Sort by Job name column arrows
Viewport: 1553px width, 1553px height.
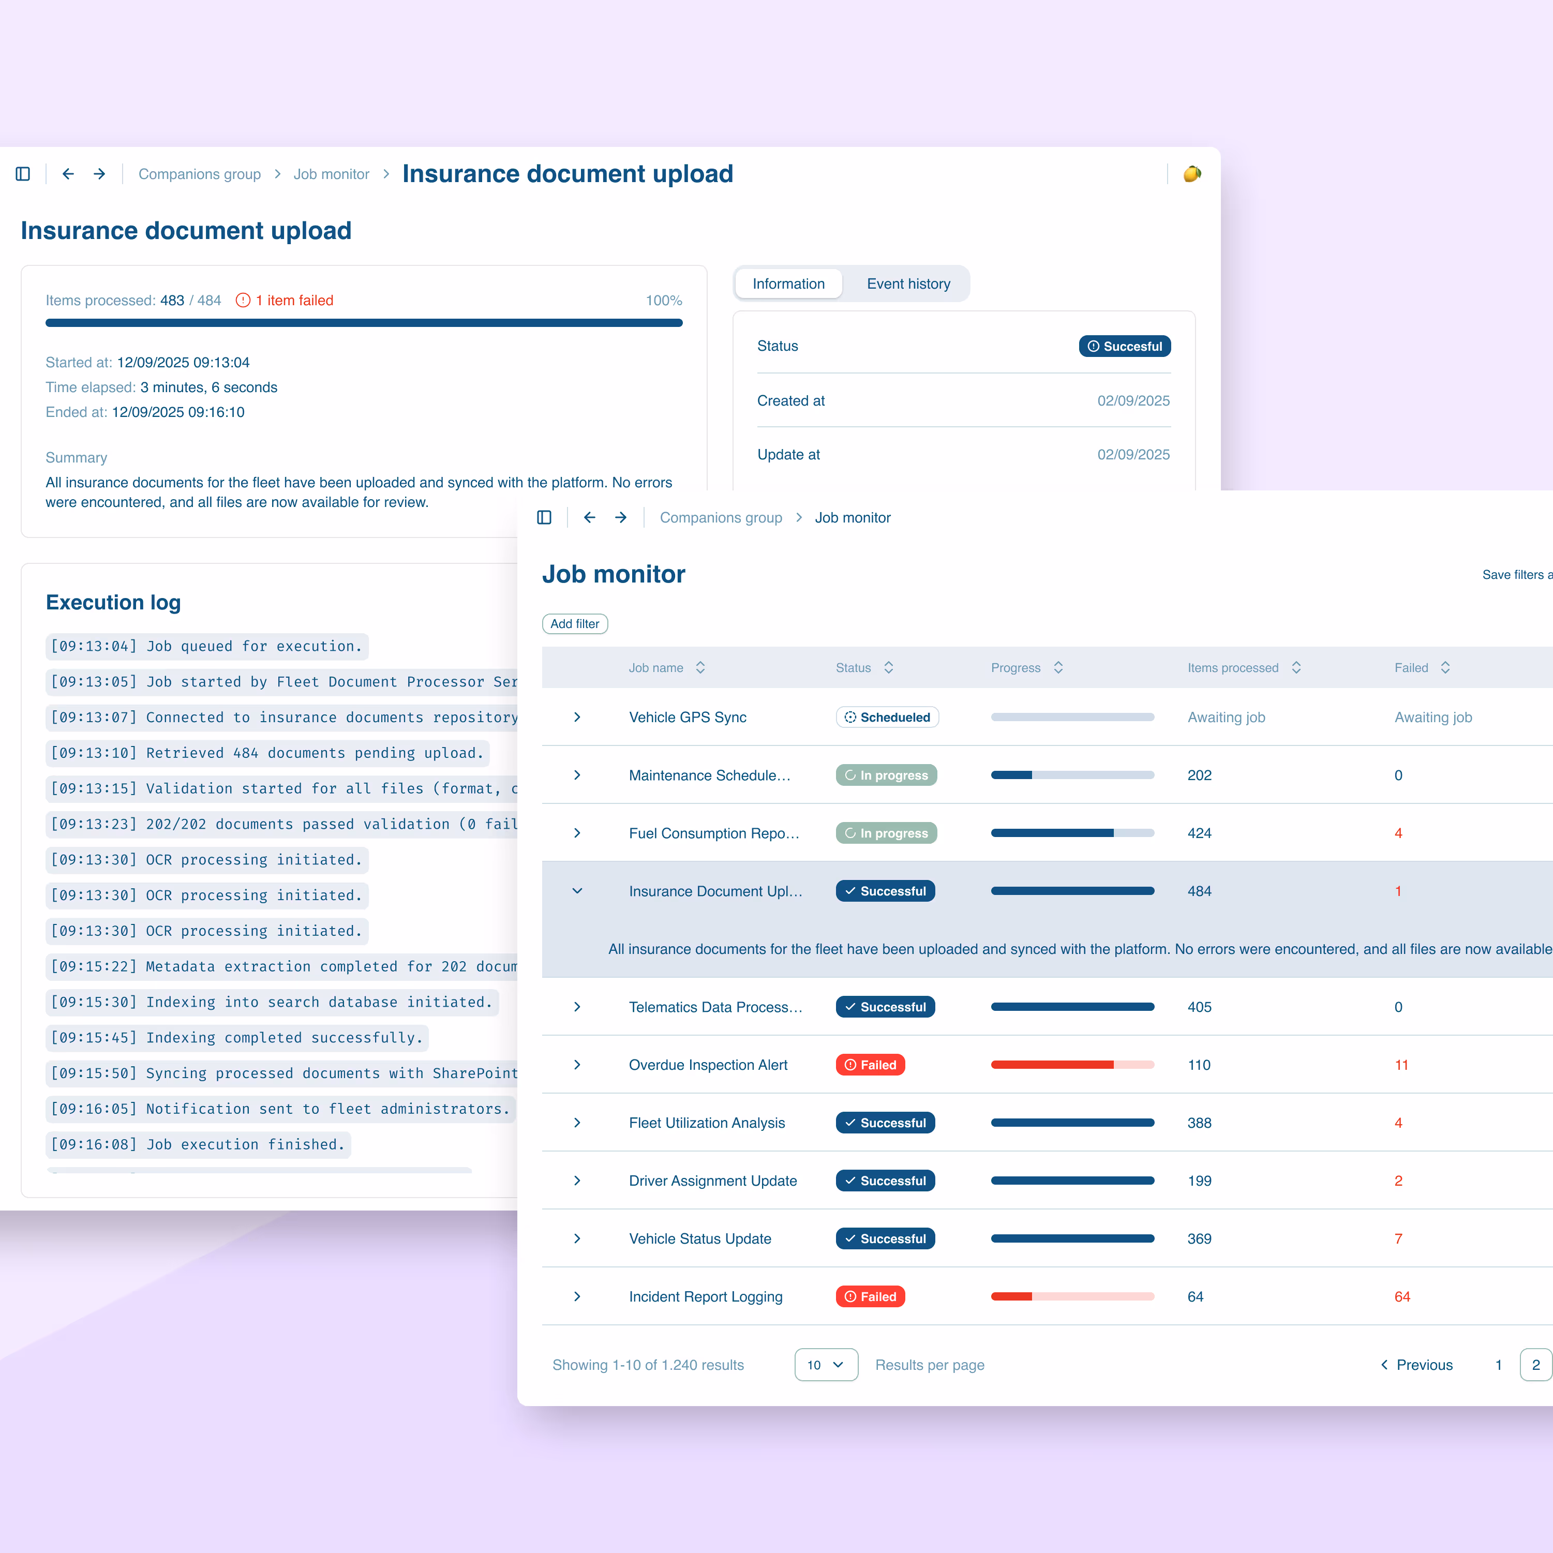[700, 668]
